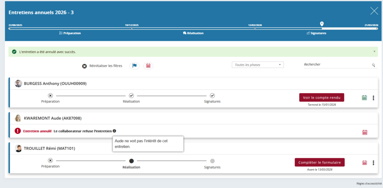The image size is (383, 188).
Task: Select the Signatures phase in the header
Action: click(x=316, y=33)
